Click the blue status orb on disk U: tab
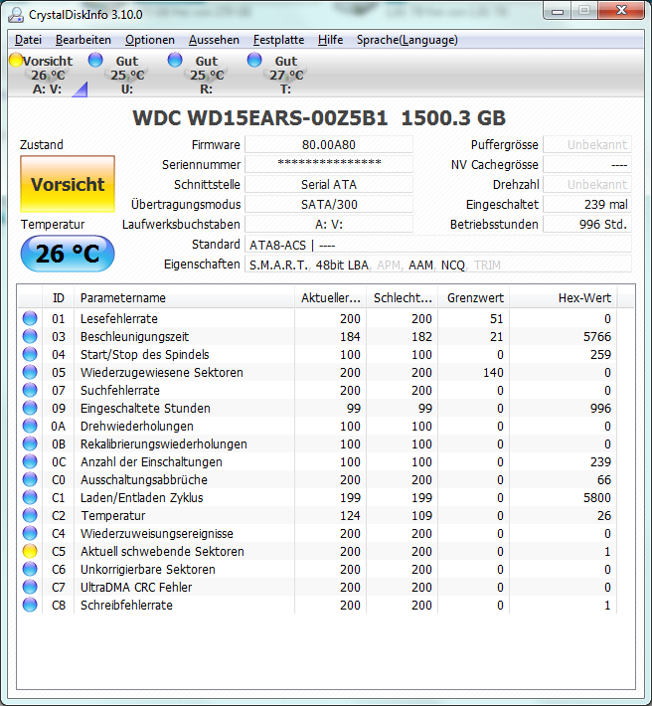The image size is (652, 706). point(95,60)
